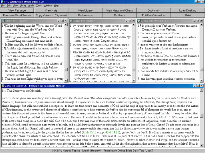Click Barnes Notes scroll up arrow
This screenshot has width=205, height=153.
[202, 90]
